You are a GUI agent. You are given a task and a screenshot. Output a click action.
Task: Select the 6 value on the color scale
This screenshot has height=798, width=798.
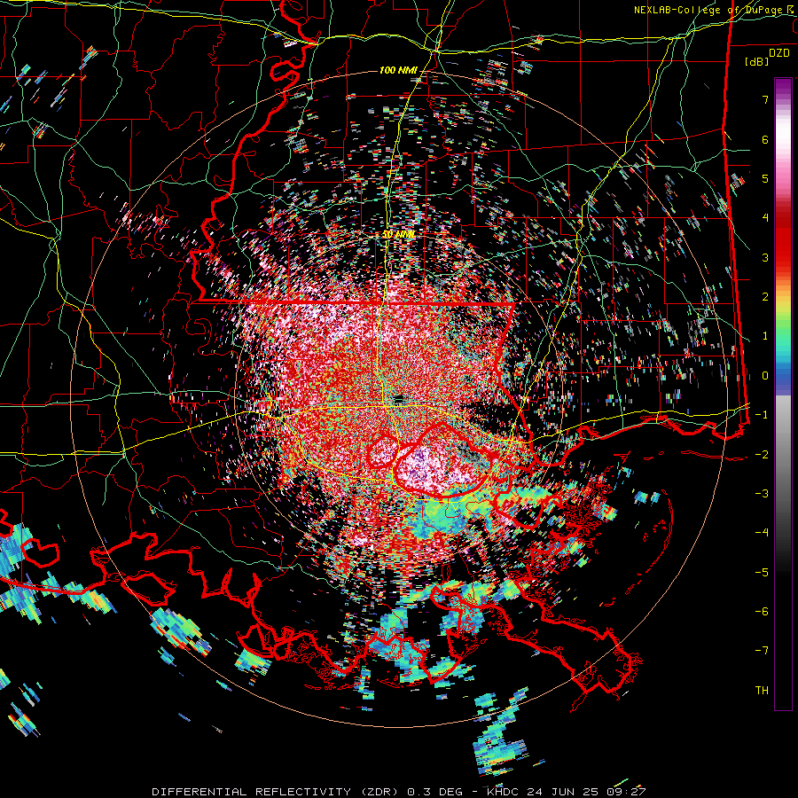point(765,139)
